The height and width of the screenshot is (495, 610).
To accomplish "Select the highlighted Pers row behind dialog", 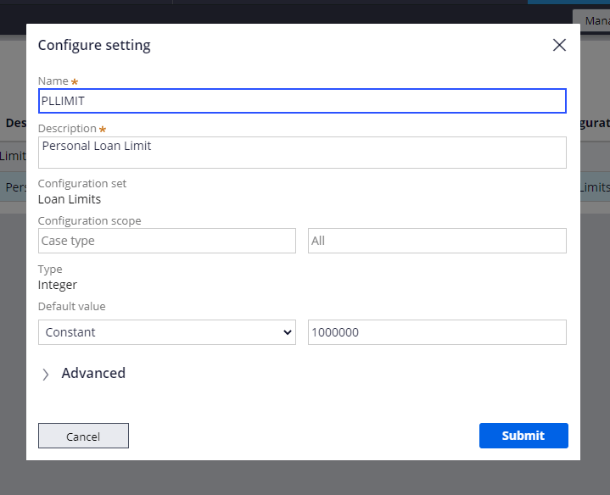I will click(x=13, y=187).
